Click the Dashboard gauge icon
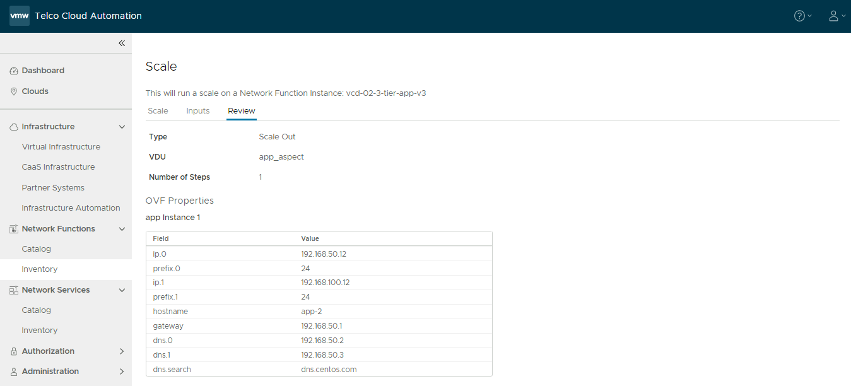 pyautogui.click(x=14, y=71)
